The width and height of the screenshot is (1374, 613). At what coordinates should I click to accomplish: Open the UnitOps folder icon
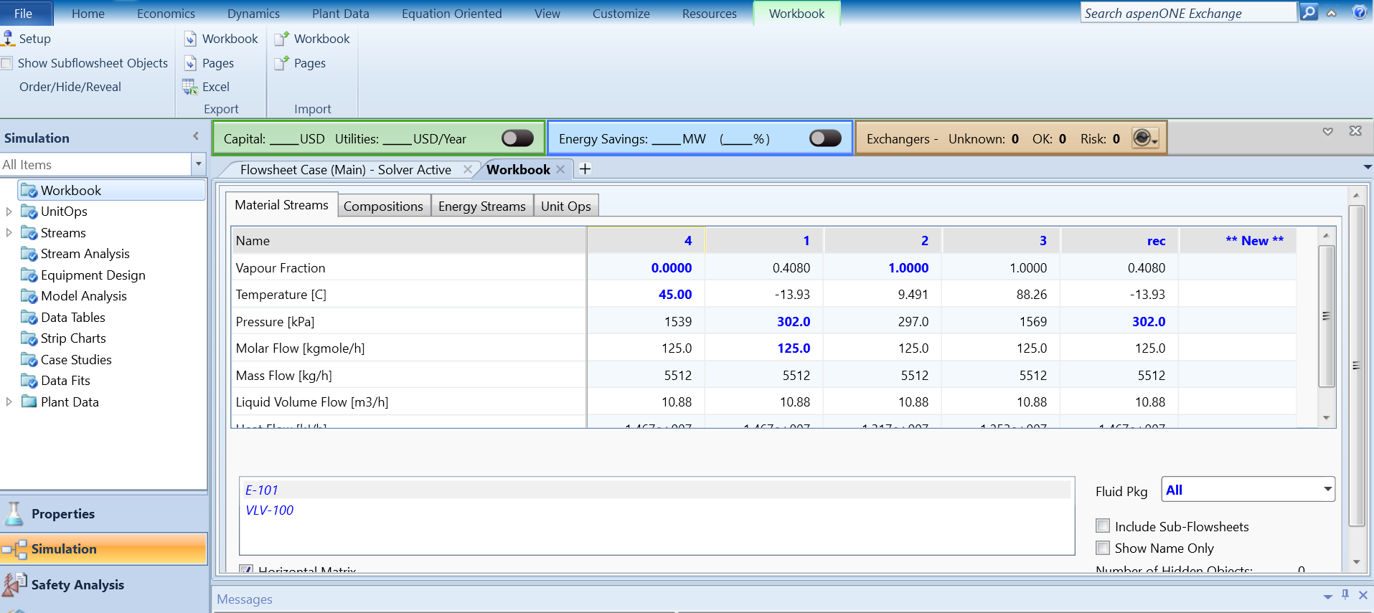coord(29,212)
